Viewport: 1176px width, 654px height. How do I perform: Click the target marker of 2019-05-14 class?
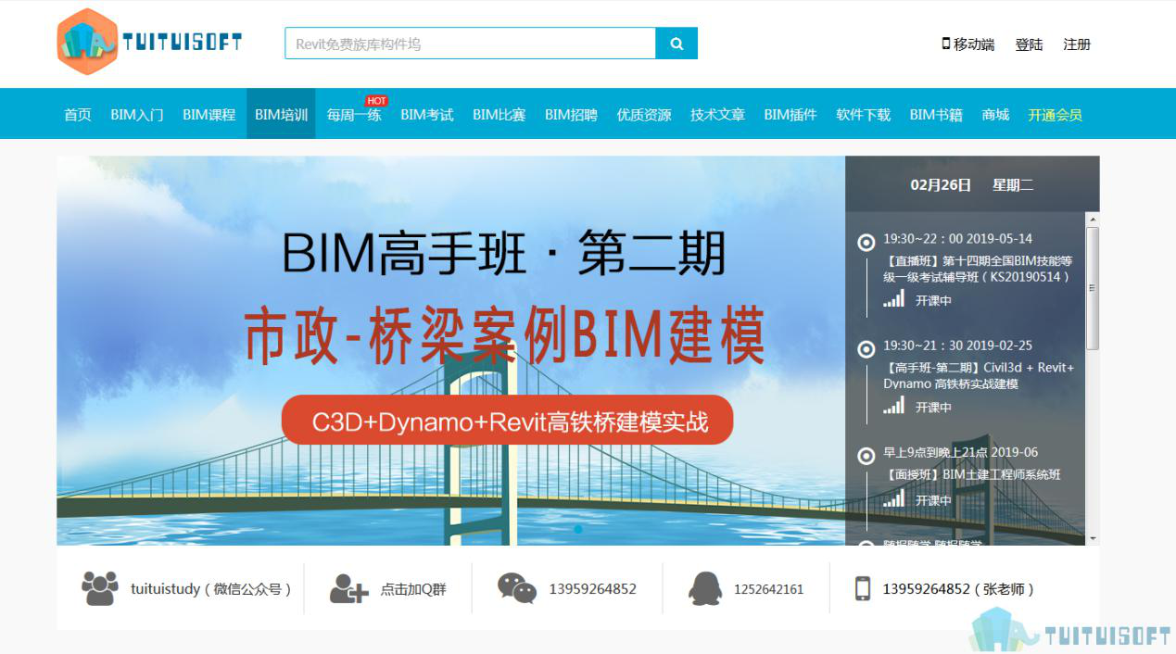(x=866, y=243)
